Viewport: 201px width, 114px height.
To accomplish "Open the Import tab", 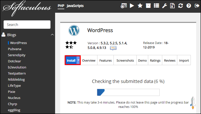I will 184,60.
